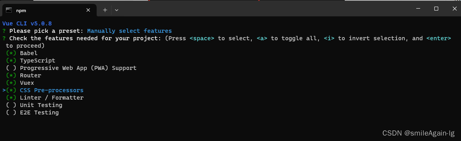
Task: Toggle the TypeScript checkbox
Action: pyautogui.click(x=11, y=61)
